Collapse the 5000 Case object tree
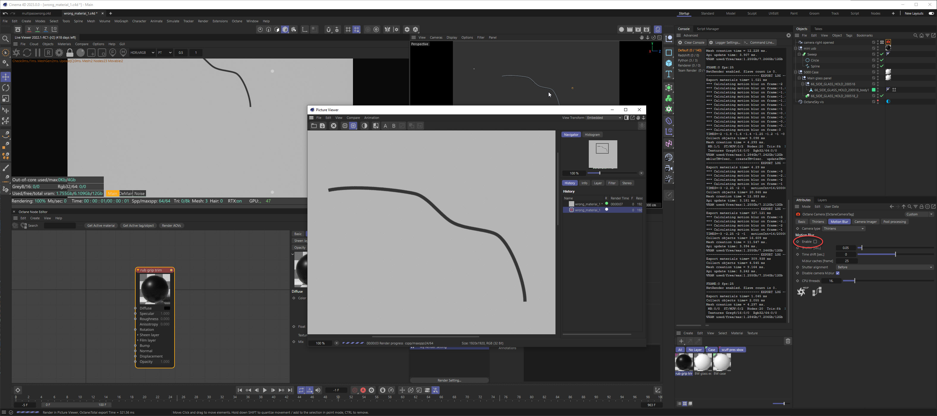This screenshot has width=937, height=416. click(x=795, y=72)
